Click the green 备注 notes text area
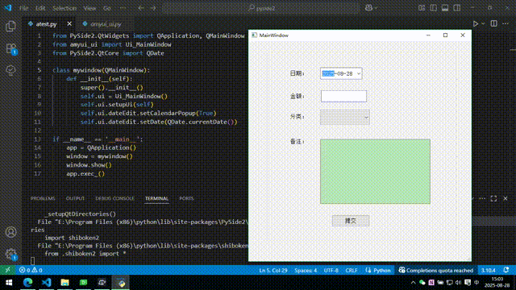Viewport: 516px width, 290px height. 375,172
